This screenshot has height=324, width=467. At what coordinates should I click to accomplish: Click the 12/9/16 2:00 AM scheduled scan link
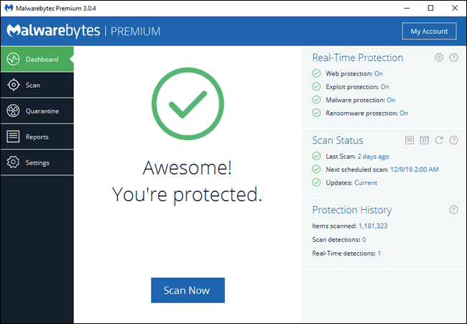tap(415, 170)
